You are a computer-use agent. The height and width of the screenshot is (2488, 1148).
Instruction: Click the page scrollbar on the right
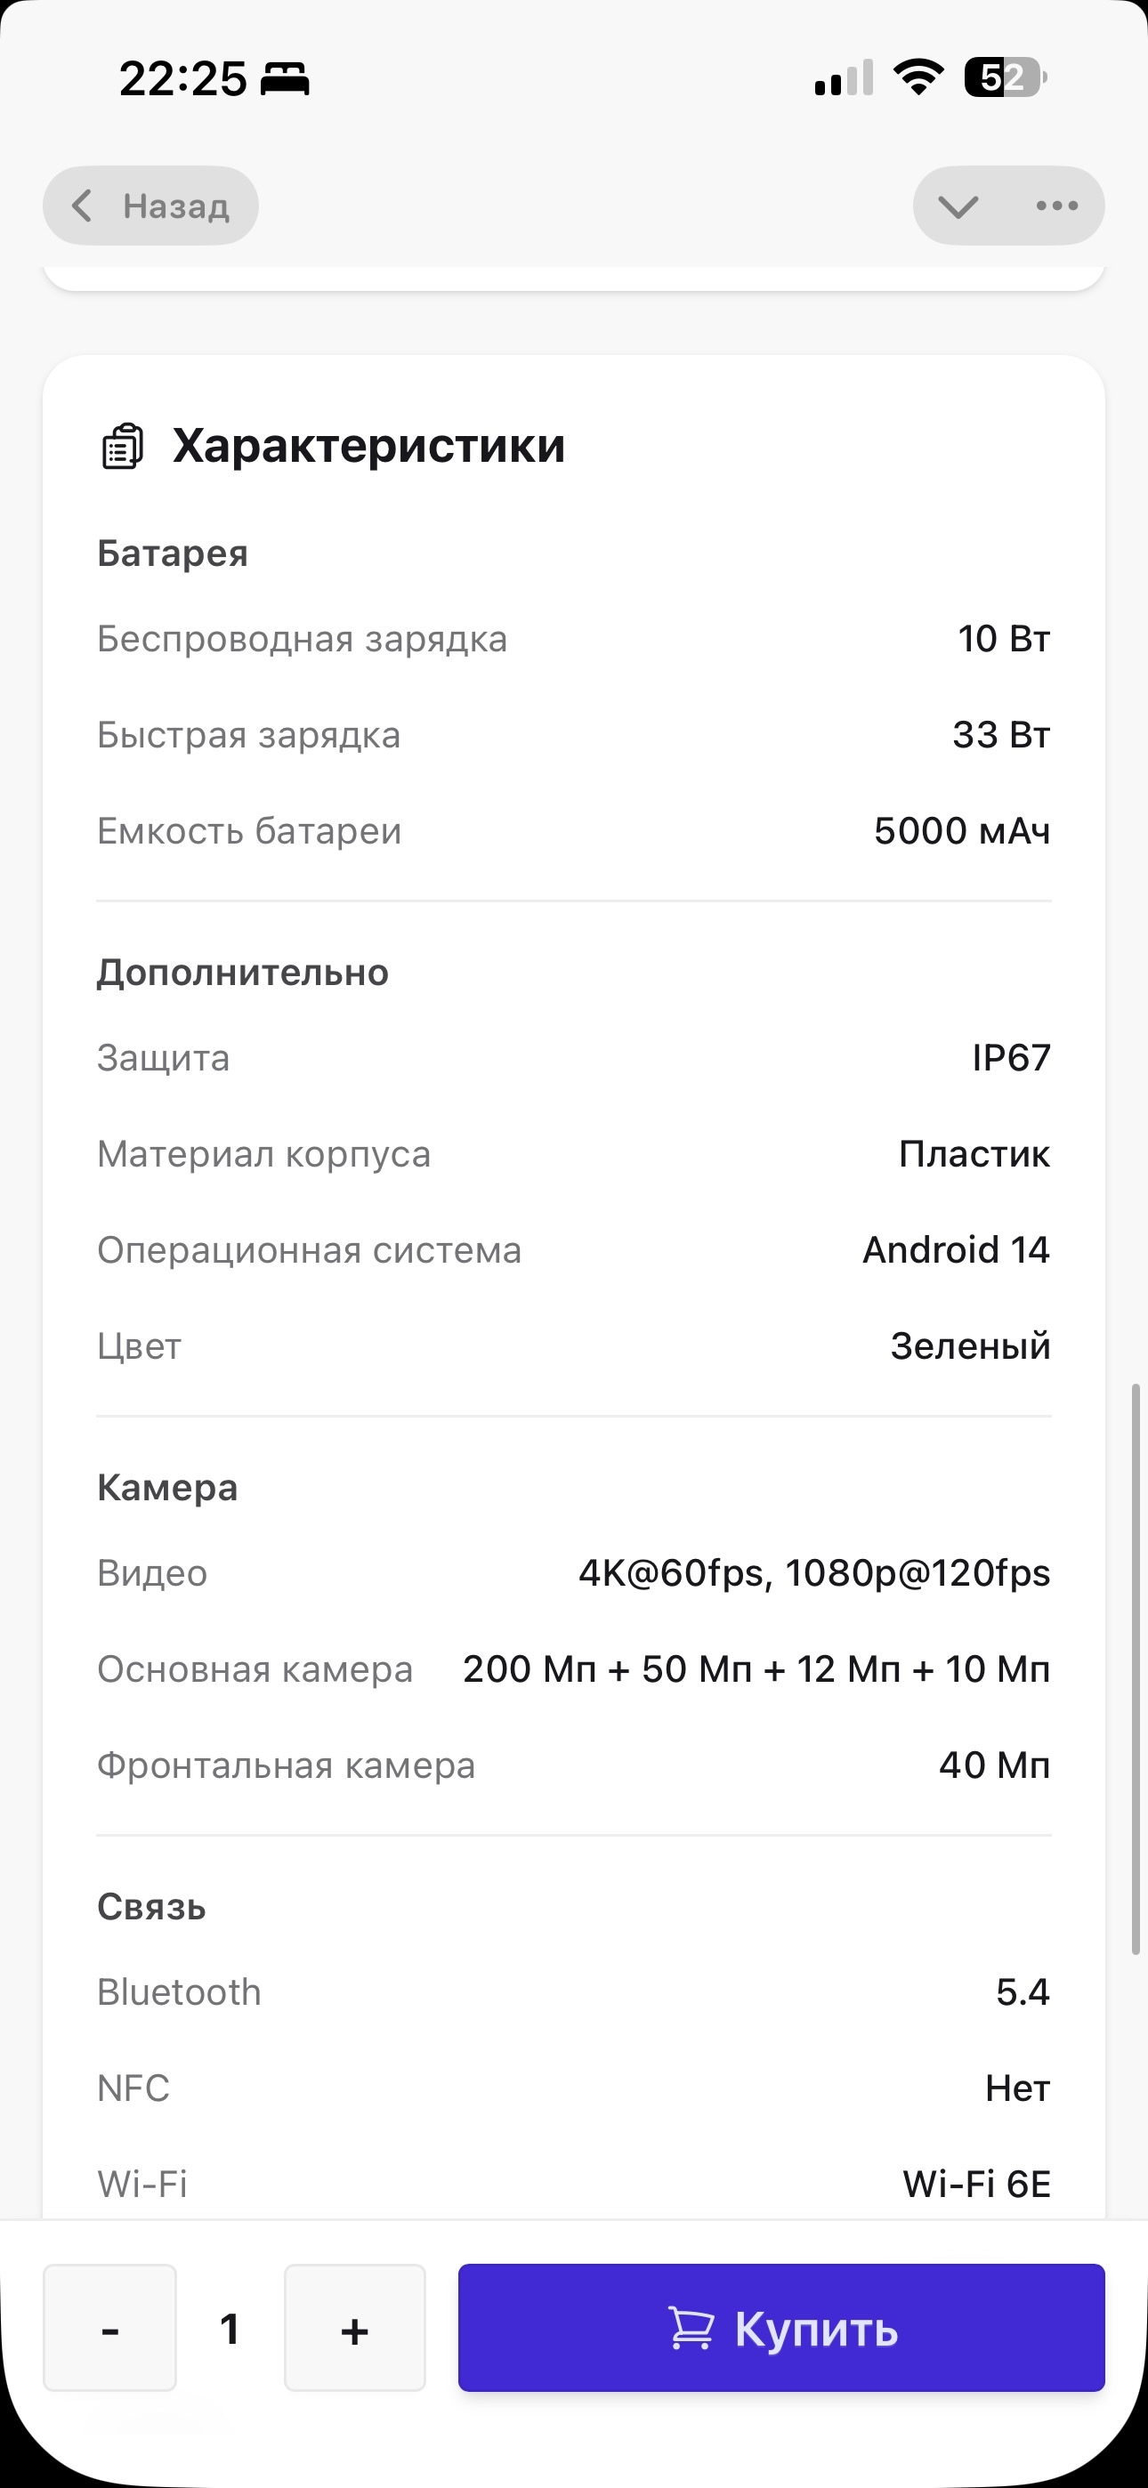(x=1136, y=1671)
